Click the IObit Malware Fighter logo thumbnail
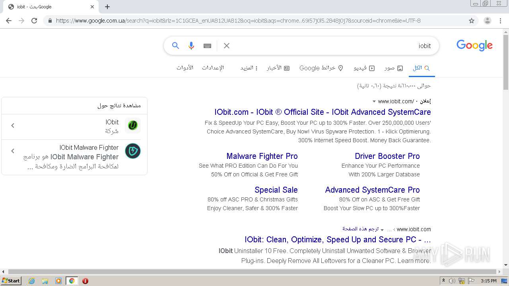The height and width of the screenshot is (286, 509). pos(132,151)
